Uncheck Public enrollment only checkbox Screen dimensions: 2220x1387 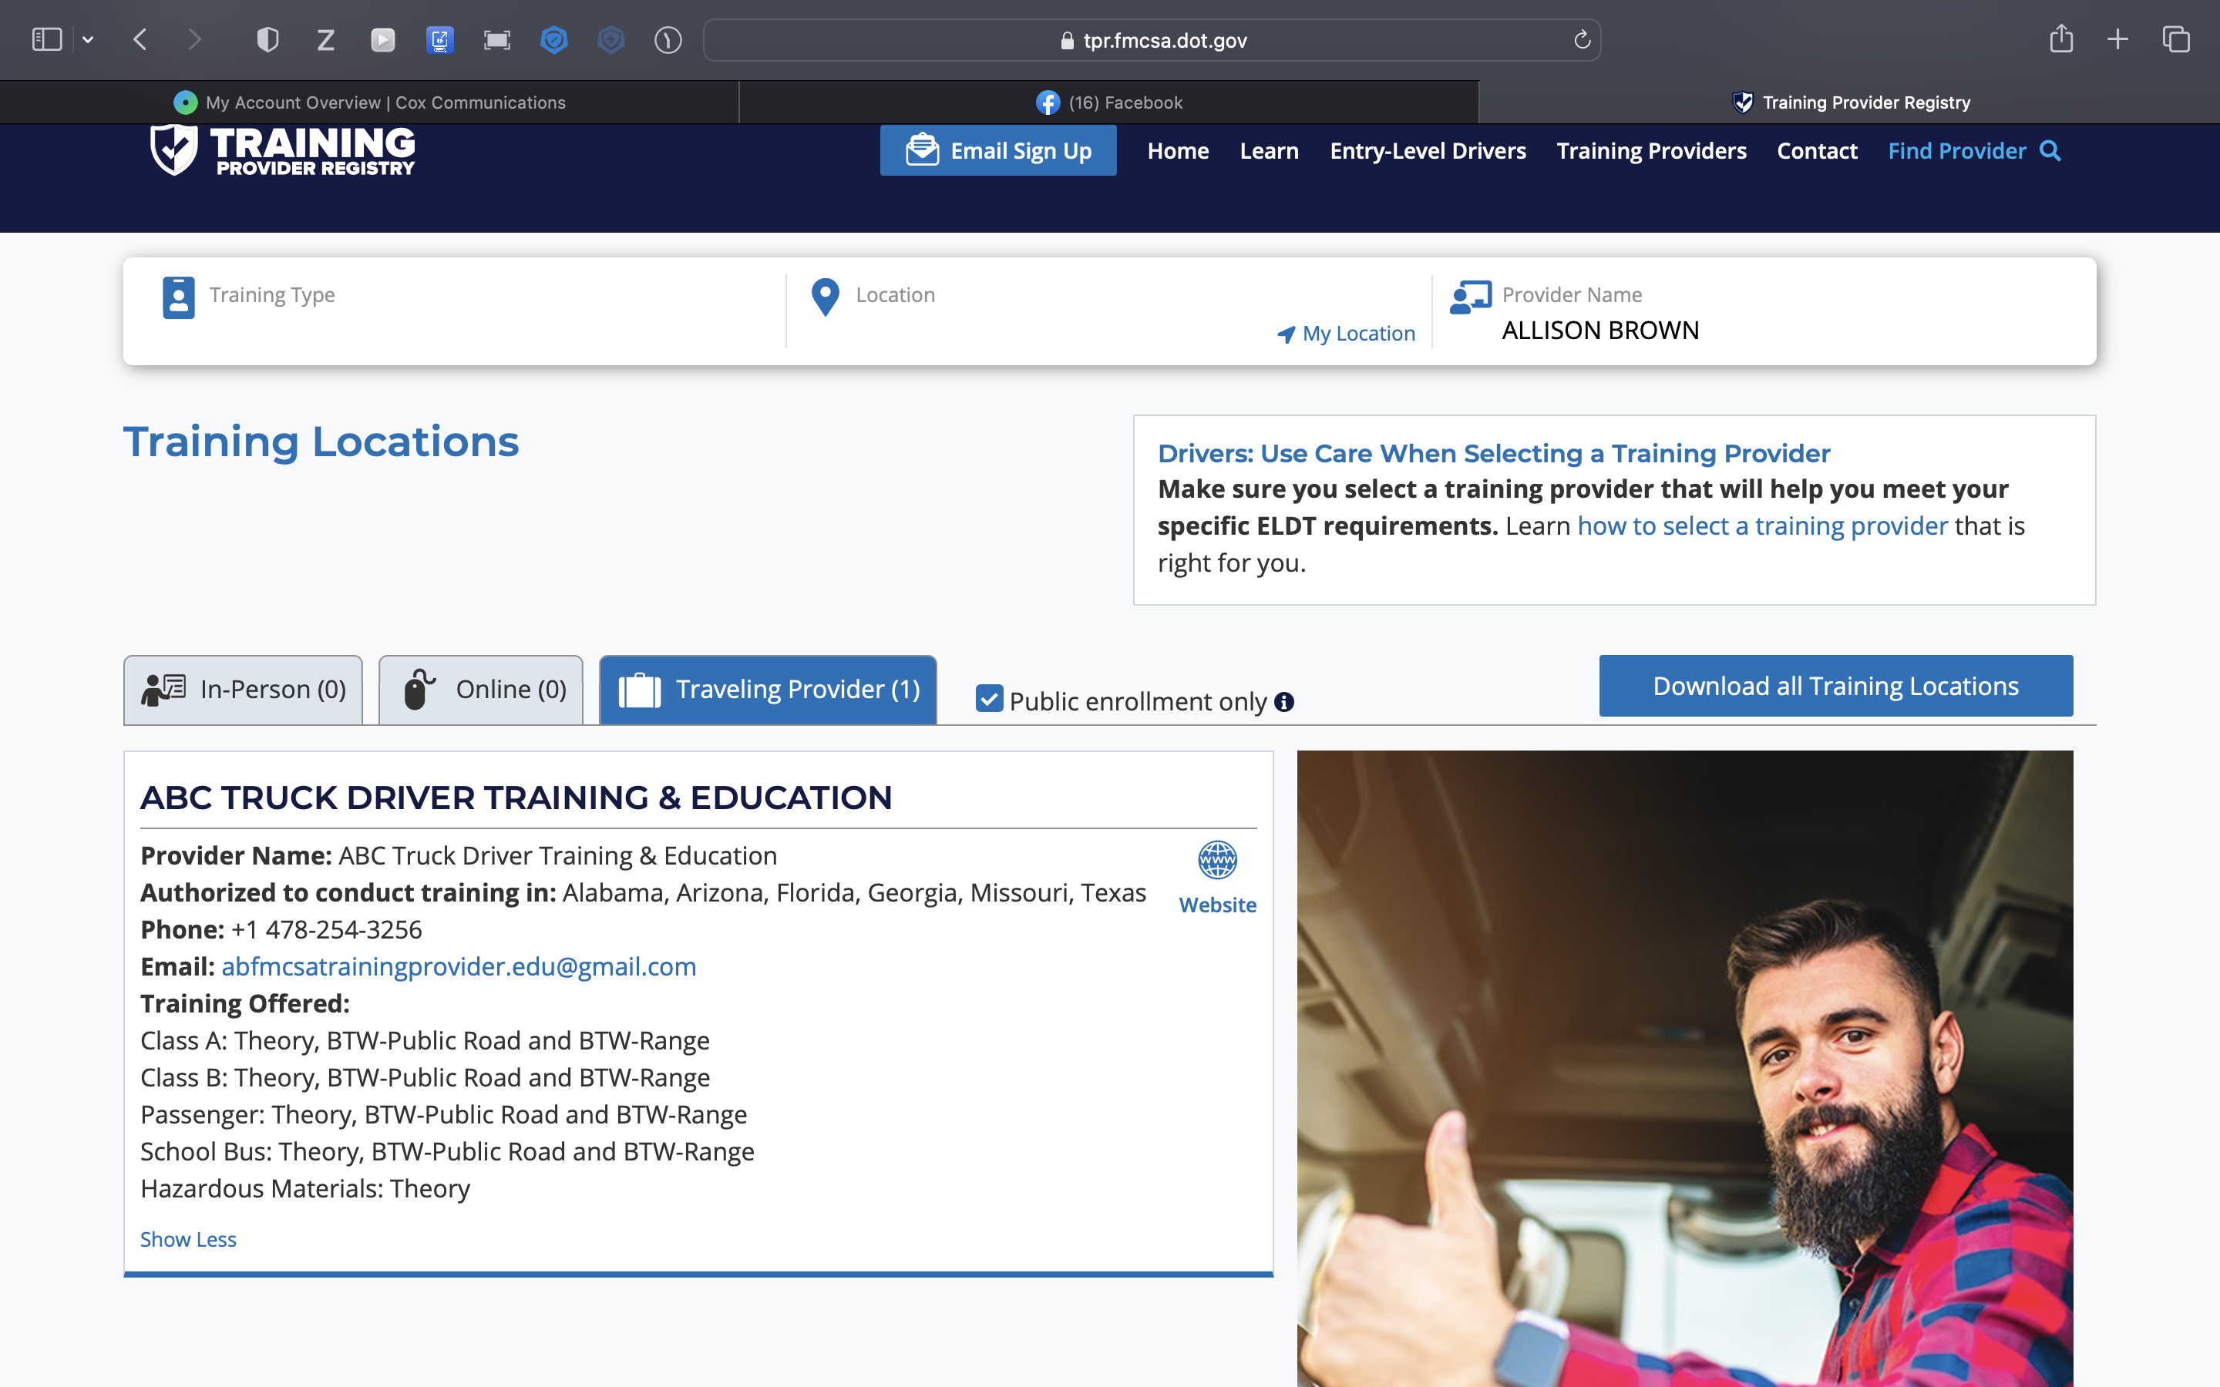pos(989,700)
